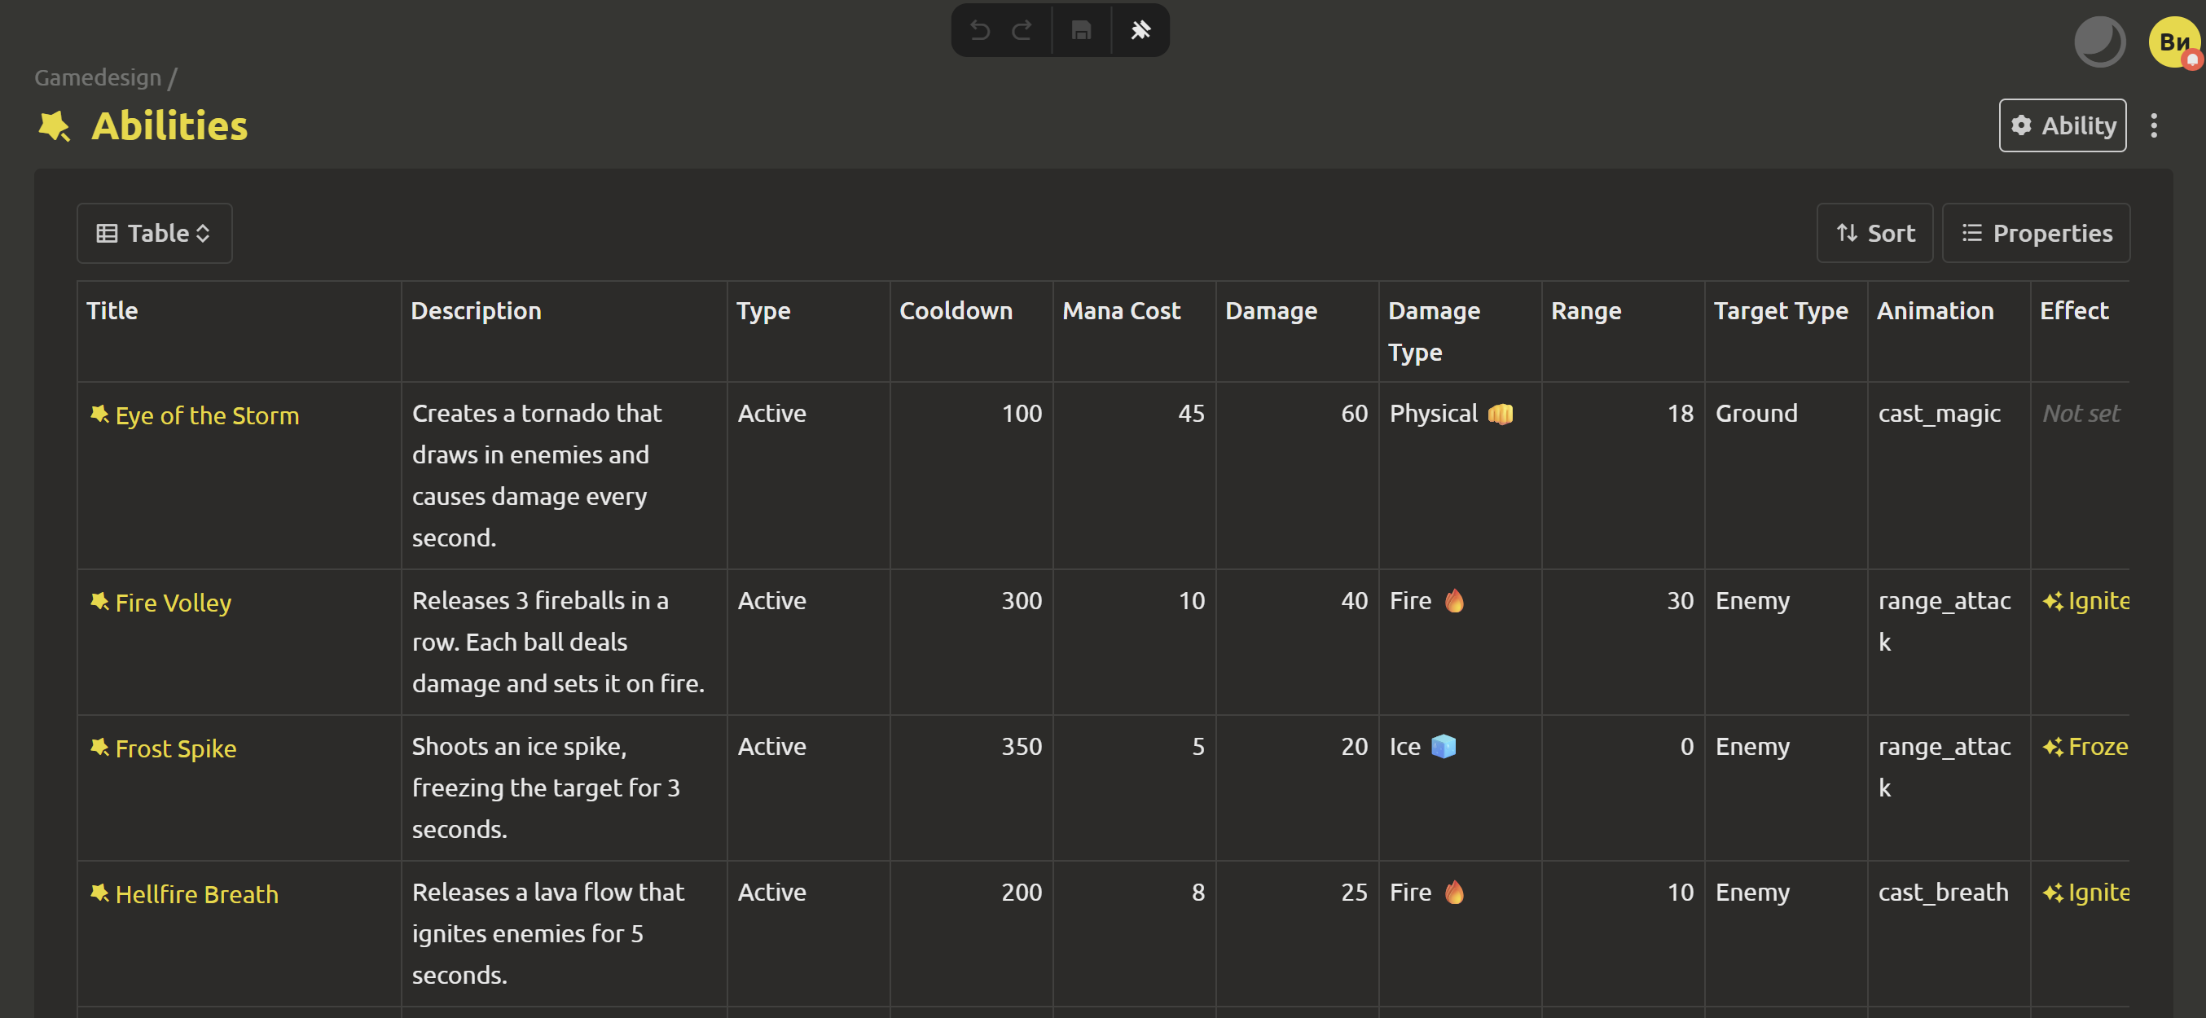The height and width of the screenshot is (1018, 2206).
Task: Open the Ignite effect in Fire Volley row
Action: tap(2086, 601)
